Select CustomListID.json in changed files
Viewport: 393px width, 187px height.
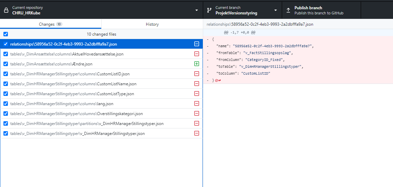coord(101,74)
